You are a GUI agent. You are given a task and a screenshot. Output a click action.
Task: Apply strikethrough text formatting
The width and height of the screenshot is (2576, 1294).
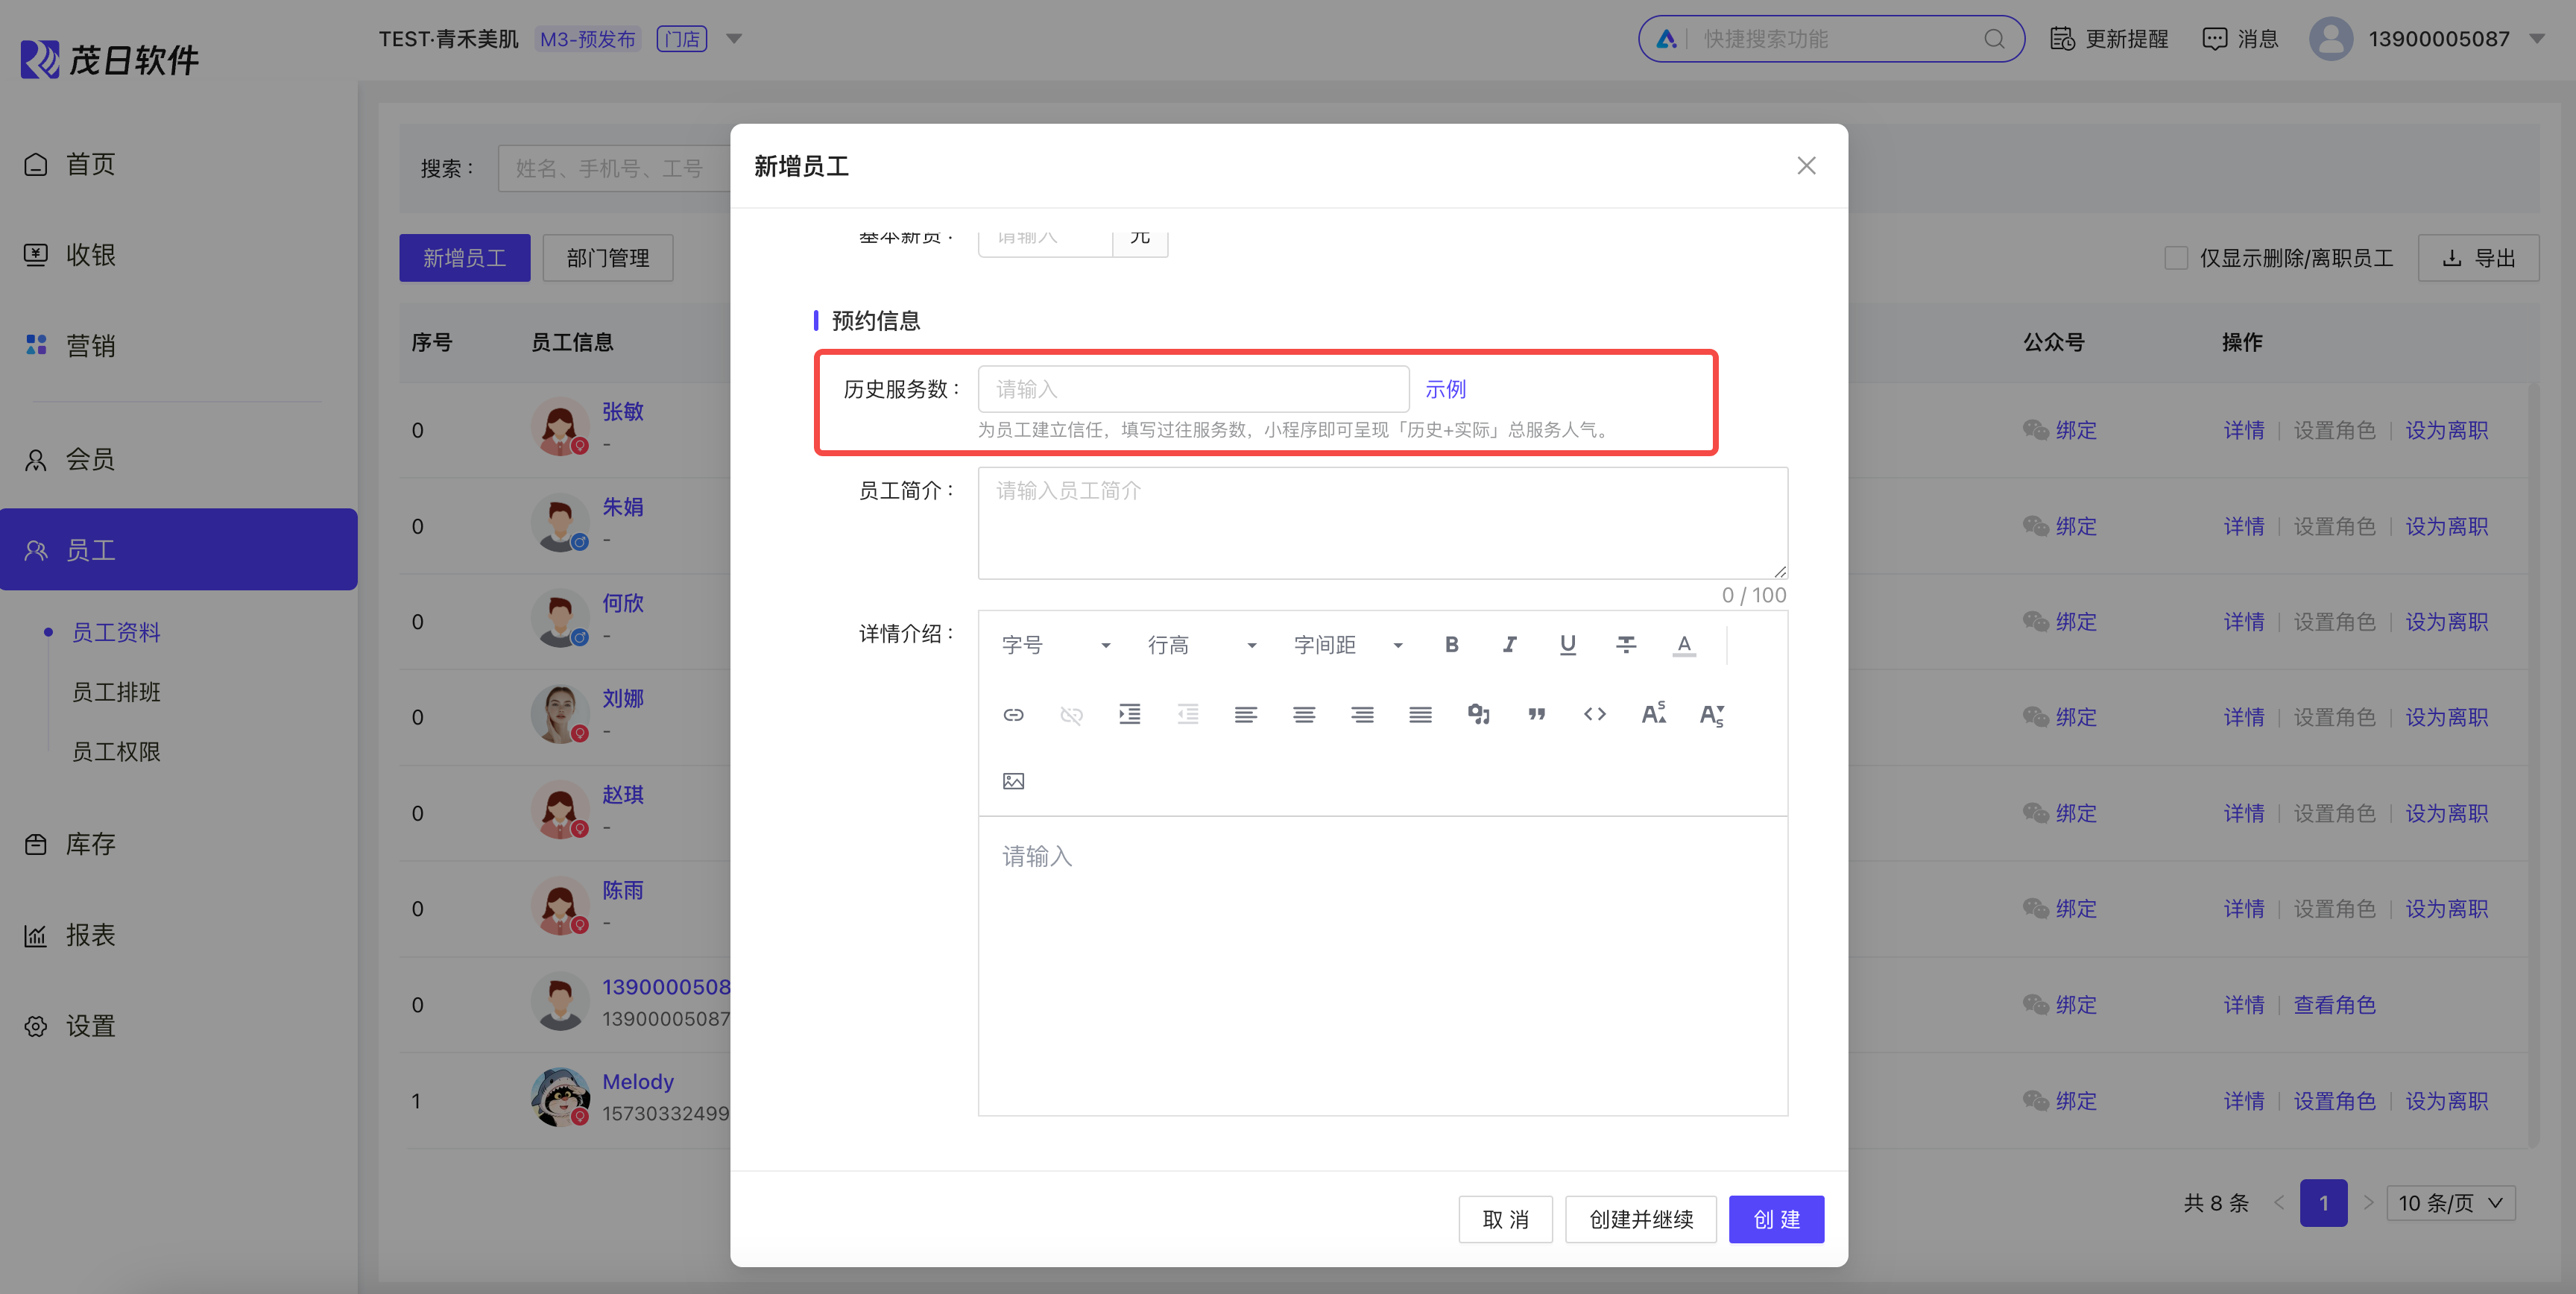pos(1626,645)
